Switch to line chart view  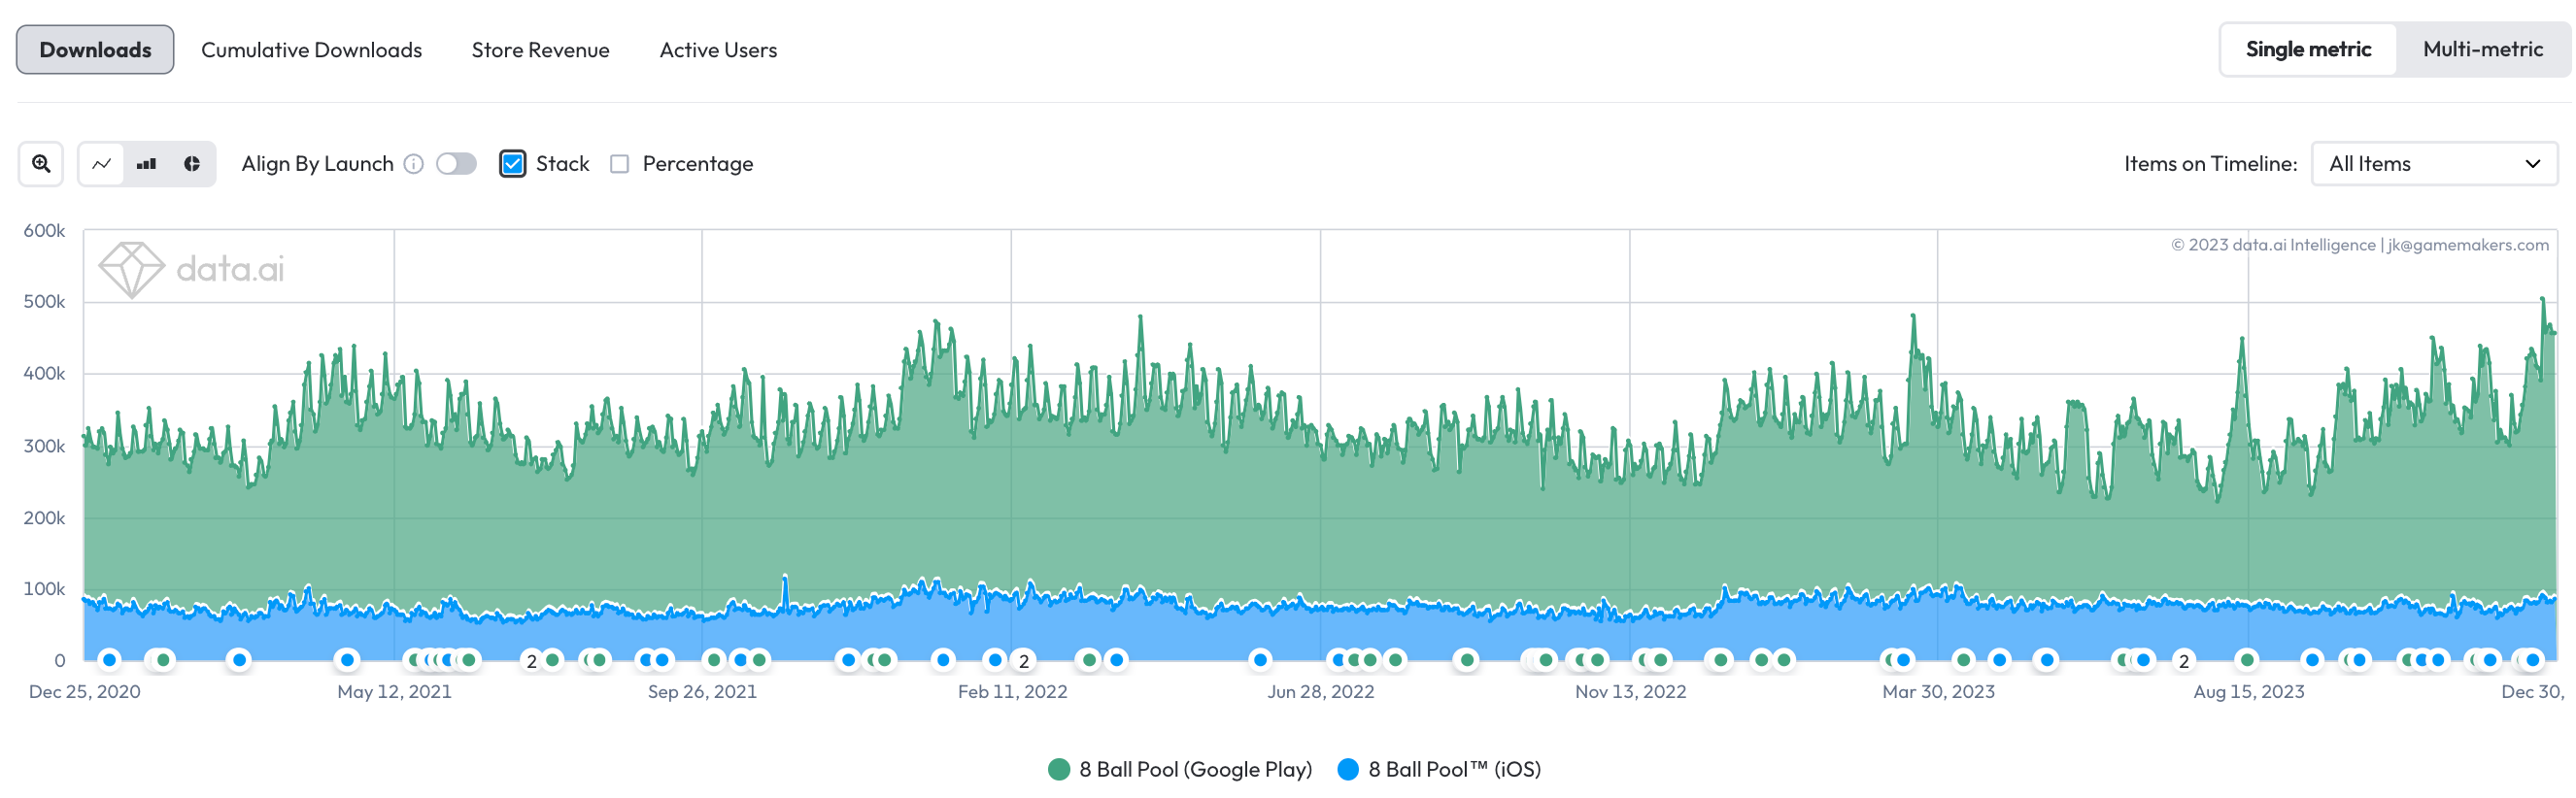(101, 164)
